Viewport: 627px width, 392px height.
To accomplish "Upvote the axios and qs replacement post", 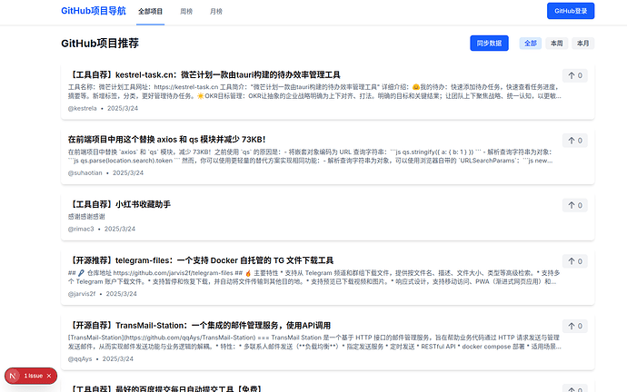I will pyautogui.click(x=574, y=141).
